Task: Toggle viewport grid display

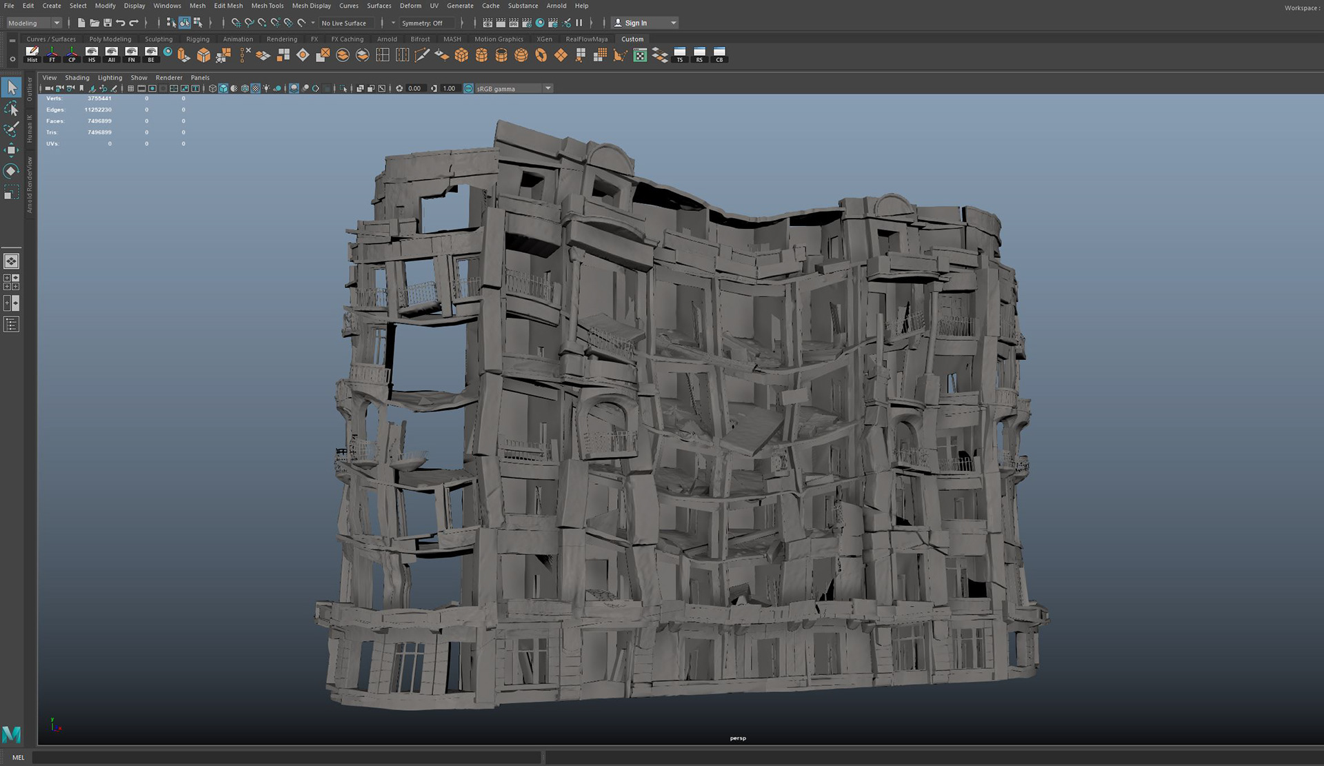Action: click(x=130, y=88)
